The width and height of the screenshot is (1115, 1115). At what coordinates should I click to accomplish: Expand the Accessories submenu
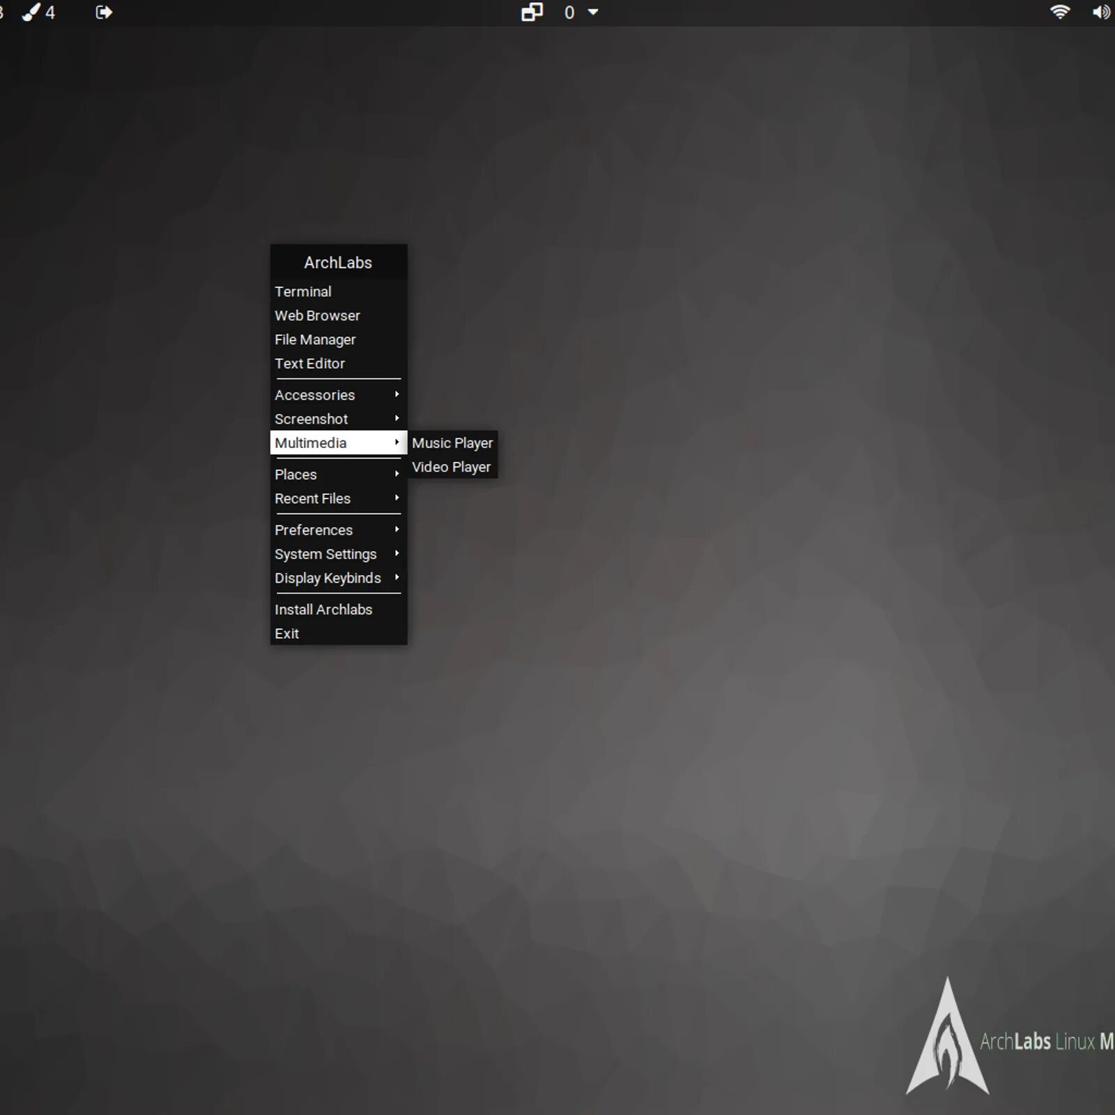(339, 395)
